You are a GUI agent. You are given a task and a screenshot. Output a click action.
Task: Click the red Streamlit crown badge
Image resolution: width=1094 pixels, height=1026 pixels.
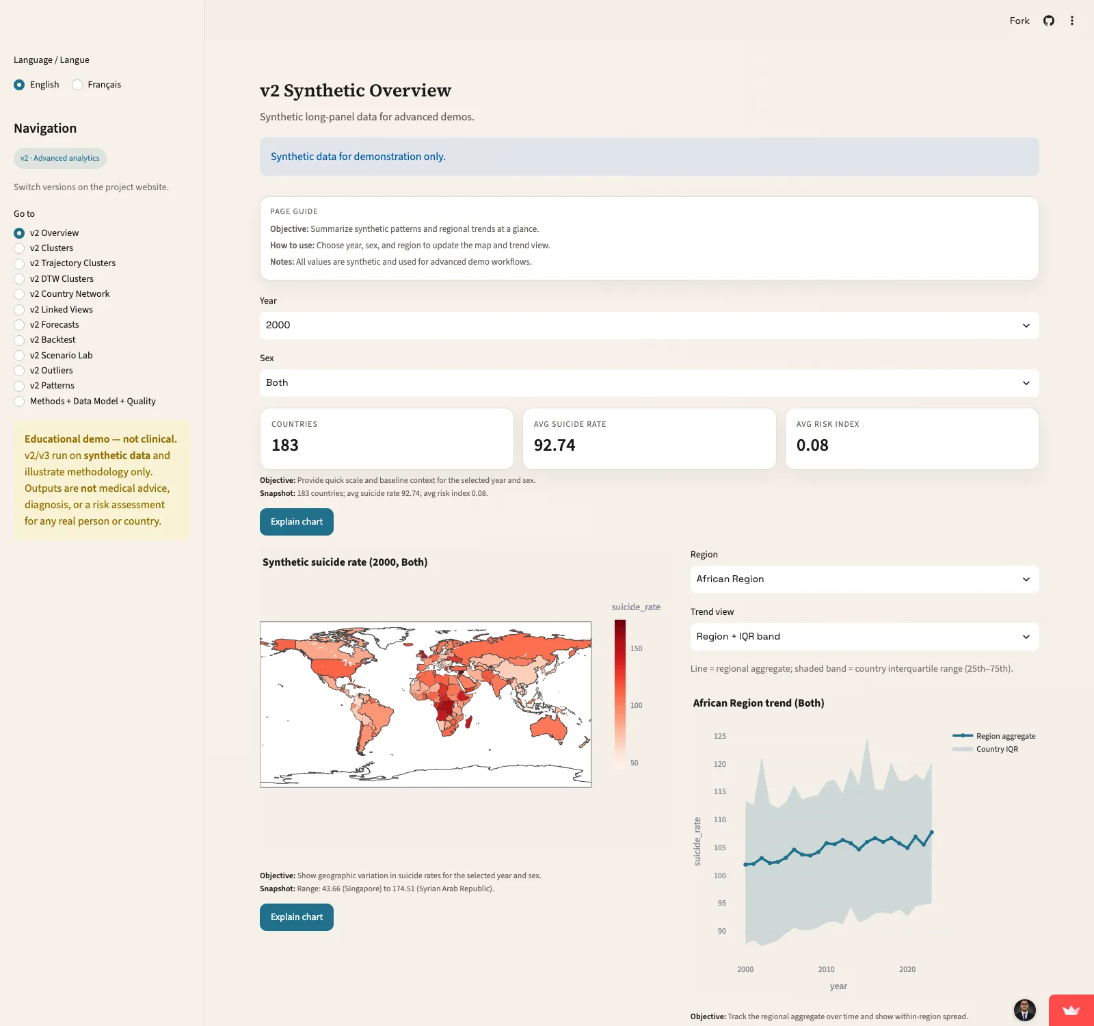(x=1071, y=1010)
